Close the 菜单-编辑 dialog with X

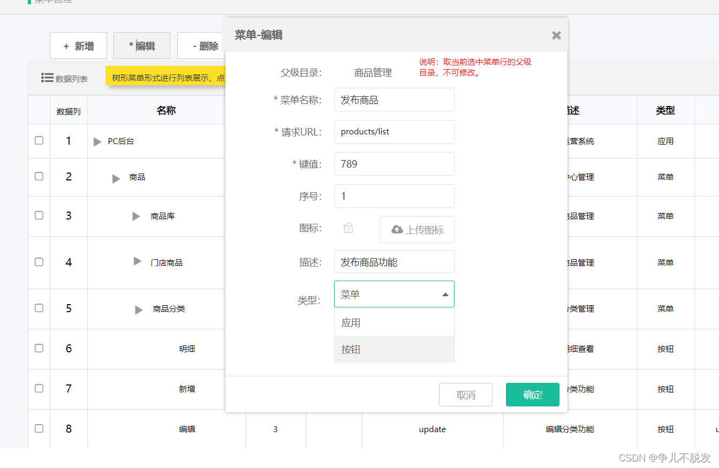click(x=556, y=35)
